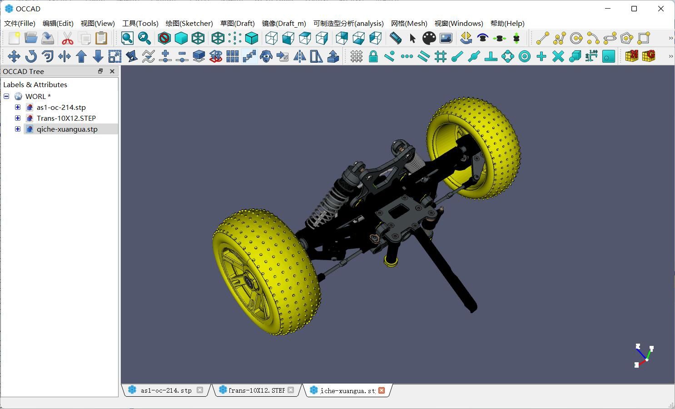Select the Trans-10X12.STEP tree item

(x=66, y=118)
